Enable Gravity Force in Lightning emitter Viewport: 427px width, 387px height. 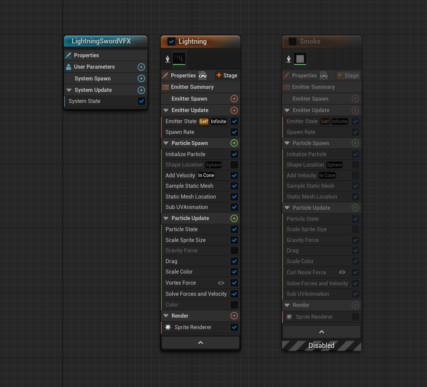pos(234,251)
